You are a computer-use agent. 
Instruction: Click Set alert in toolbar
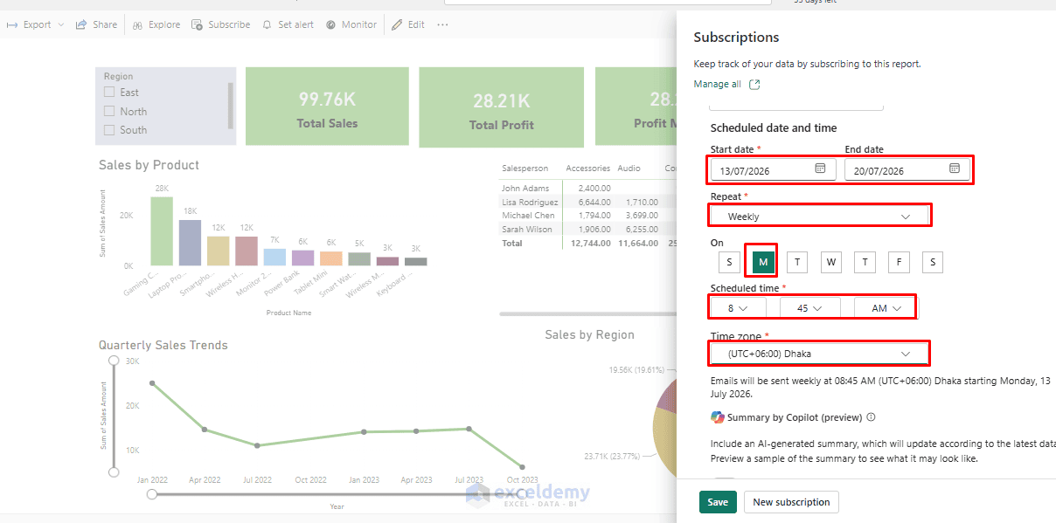tap(288, 24)
